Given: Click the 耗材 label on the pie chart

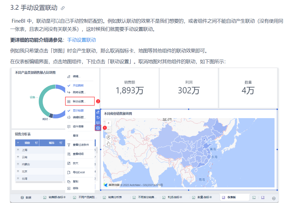Looking at the screenshot, I should coord(45,119).
